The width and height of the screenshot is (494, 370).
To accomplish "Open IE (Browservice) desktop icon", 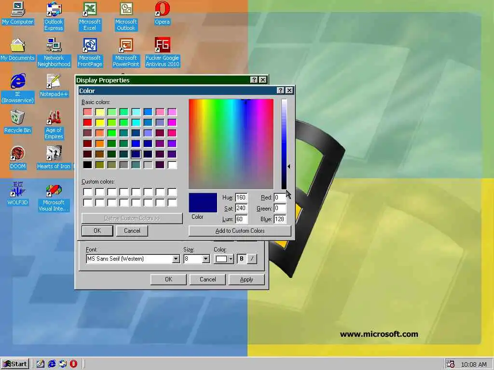I will click(x=18, y=88).
